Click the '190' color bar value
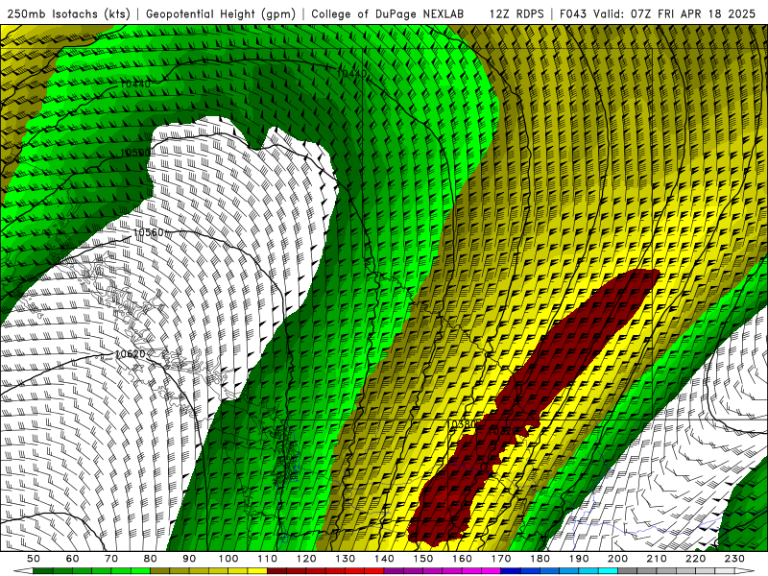Viewport: 768px width, 576px height. point(579,559)
